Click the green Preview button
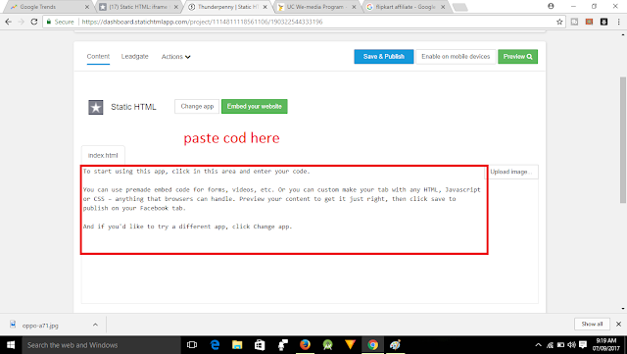This screenshot has height=354, width=627. (518, 57)
